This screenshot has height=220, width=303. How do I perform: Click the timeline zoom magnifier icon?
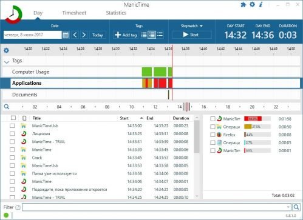click(x=7, y=107)
